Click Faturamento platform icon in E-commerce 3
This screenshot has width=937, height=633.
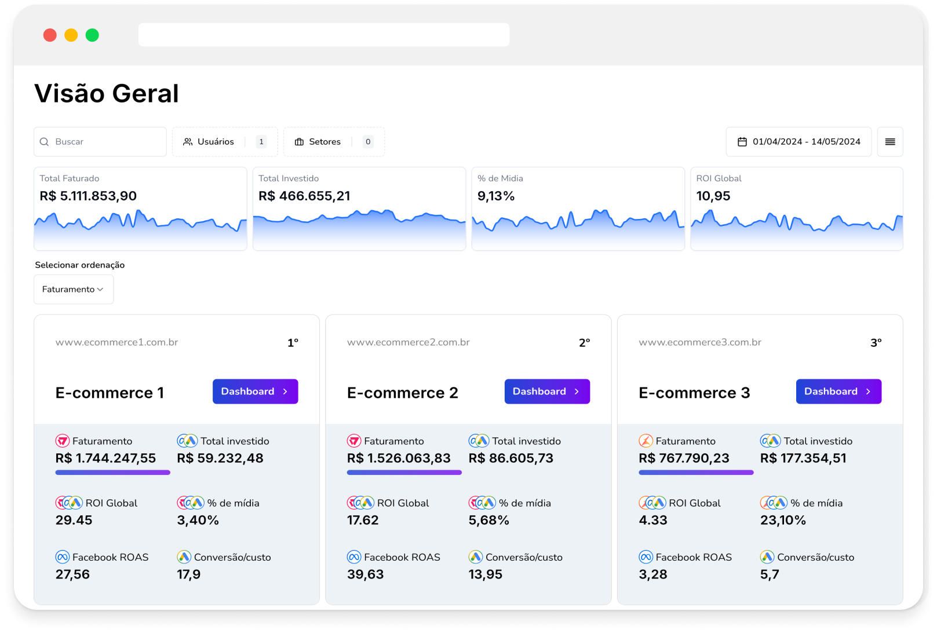pyautogui.click(x=646, y=441)
